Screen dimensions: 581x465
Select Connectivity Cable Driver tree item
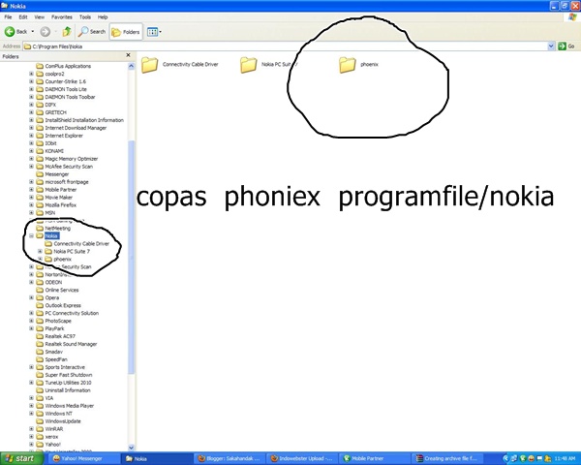tap(81, 243)
